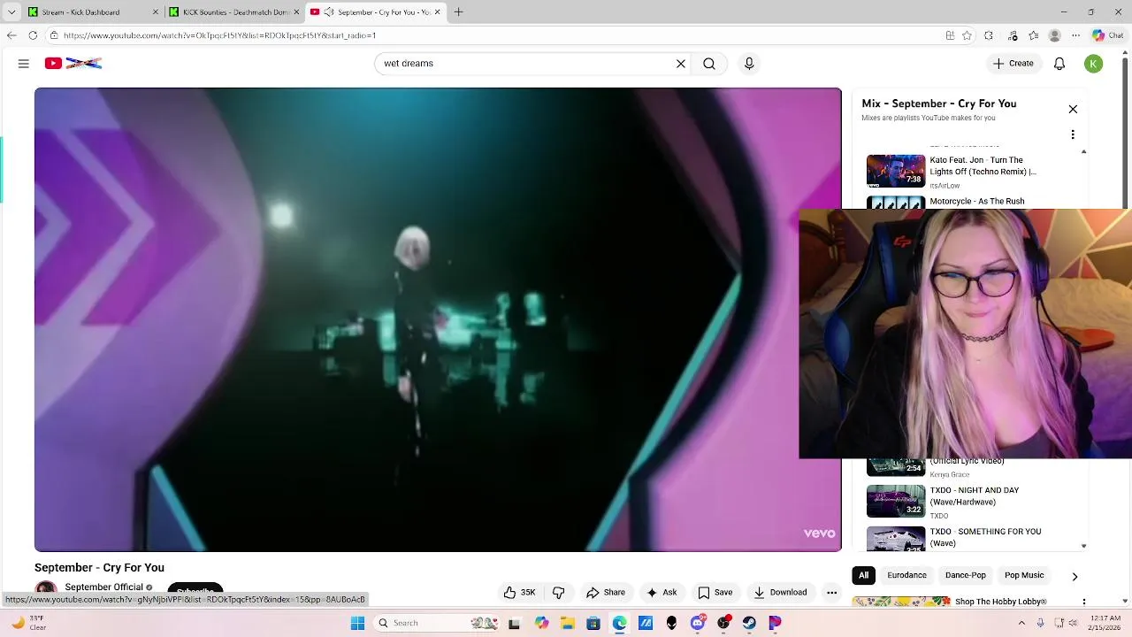Open Edge settings and more menu
1132x637 pixels.
(x=1075, y=35)
